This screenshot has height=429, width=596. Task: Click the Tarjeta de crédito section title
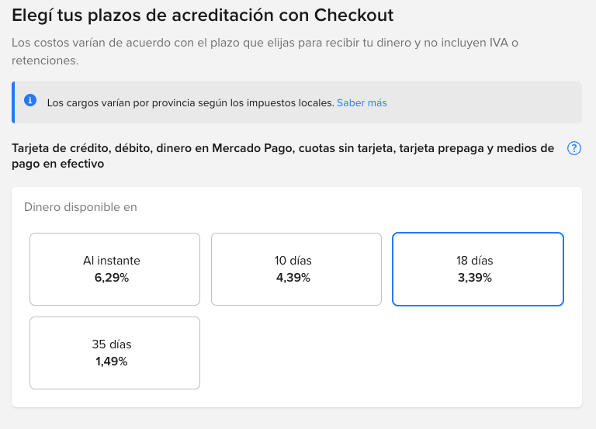282,156
